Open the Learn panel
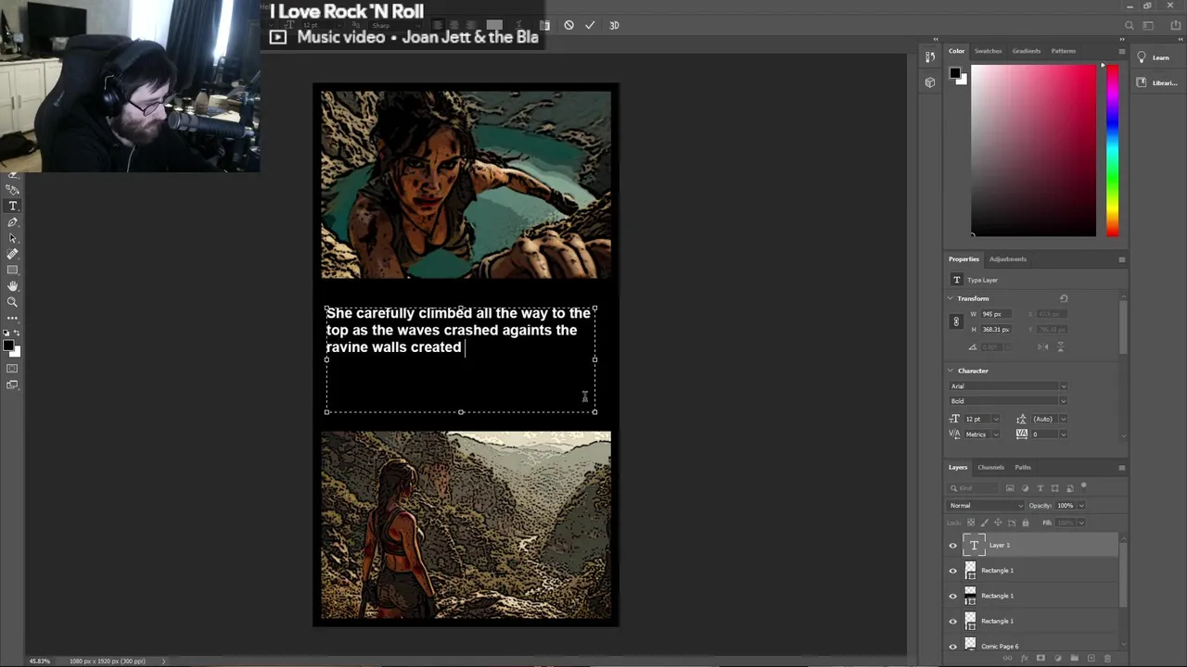The width and height of the screenshot is (1187, 667). click(1154, 57)
